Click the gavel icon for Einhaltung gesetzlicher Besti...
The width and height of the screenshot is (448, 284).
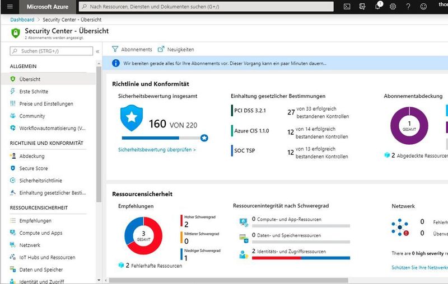click(x=12, y=193)
